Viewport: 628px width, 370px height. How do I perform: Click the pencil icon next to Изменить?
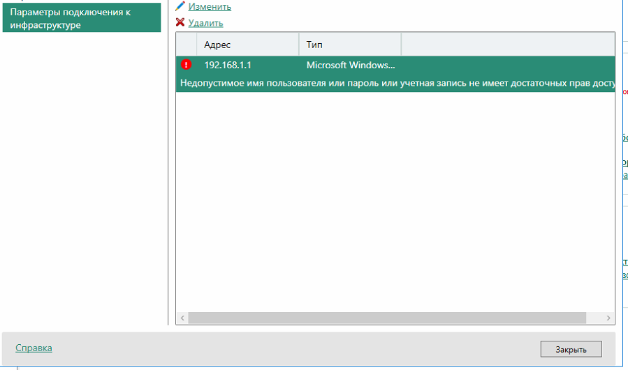coord(180,6)
